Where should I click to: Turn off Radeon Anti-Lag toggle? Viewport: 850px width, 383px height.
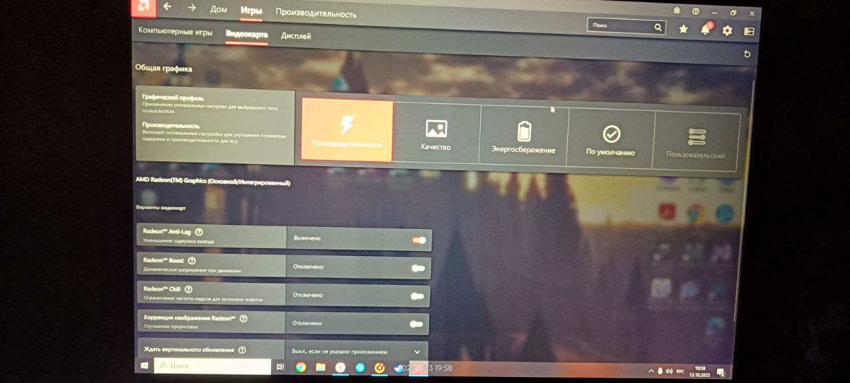coord(419,240)
